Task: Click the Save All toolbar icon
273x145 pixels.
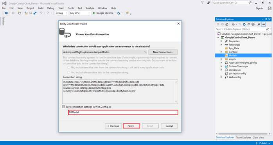Action: [x=35, y=13]
